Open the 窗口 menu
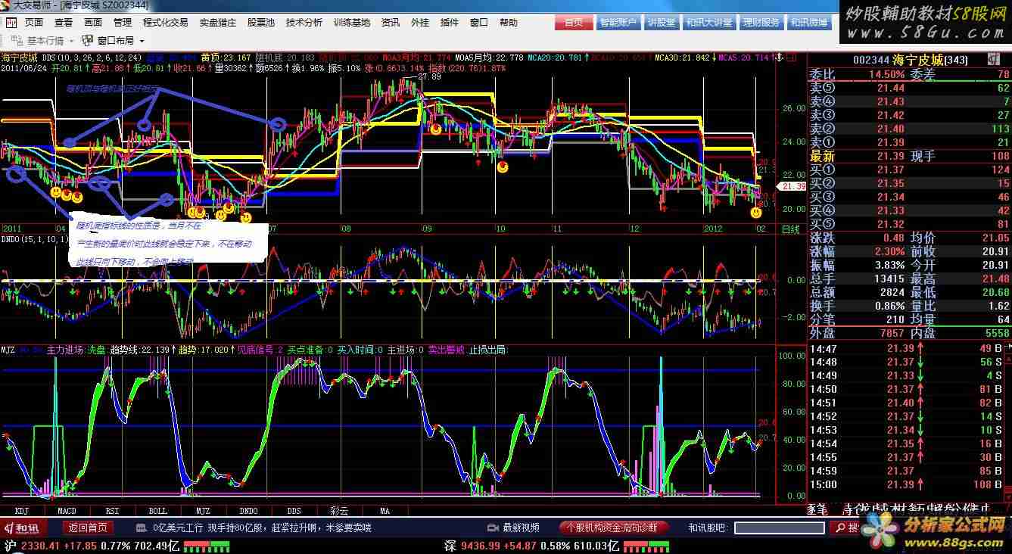The height and width of the screenshot is (554, 1012). pos(479,23)
